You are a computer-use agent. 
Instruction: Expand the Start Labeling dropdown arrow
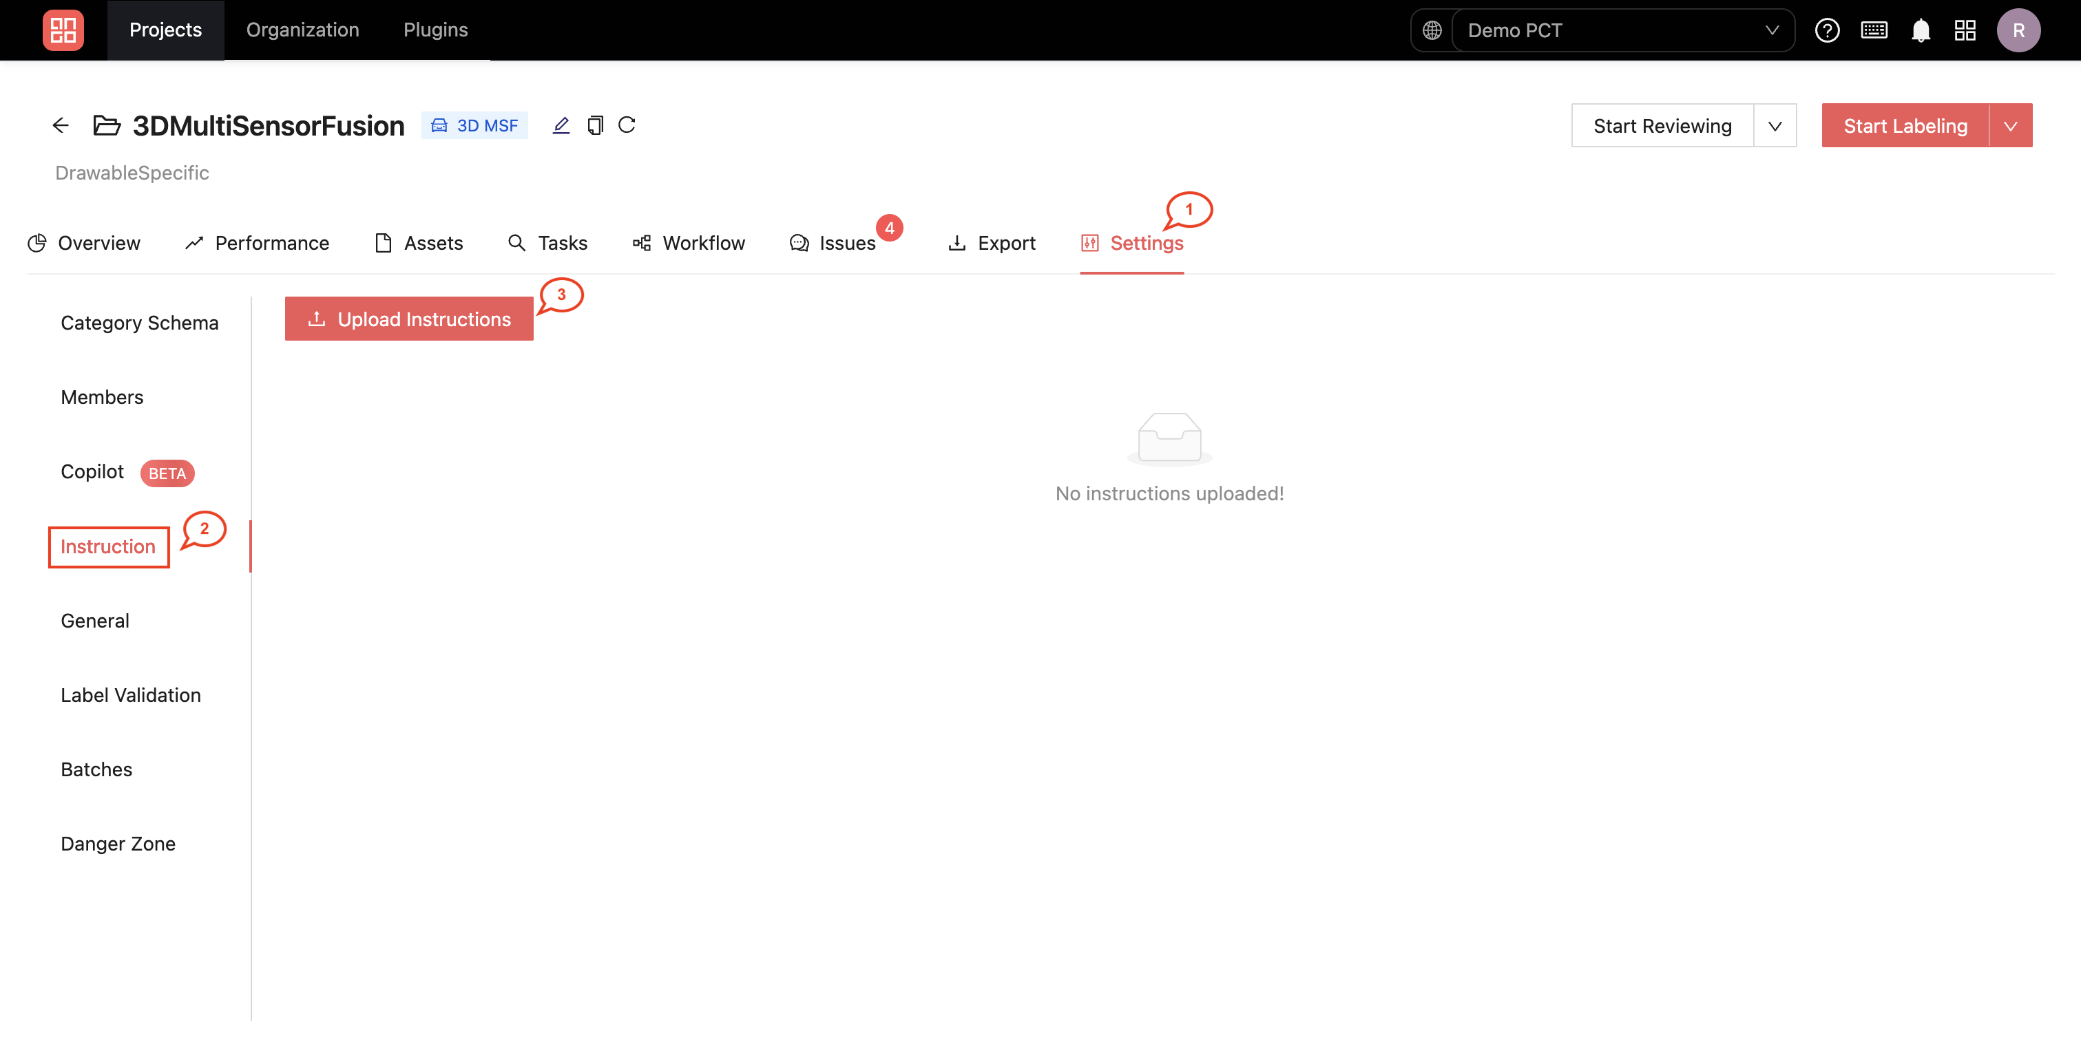[x=2011, y=126]
